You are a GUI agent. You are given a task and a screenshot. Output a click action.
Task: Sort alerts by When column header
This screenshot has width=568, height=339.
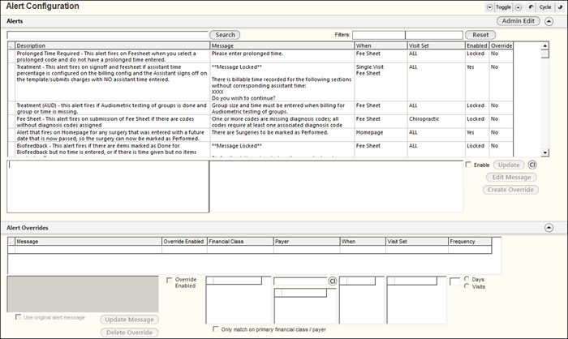pos(381,45)
